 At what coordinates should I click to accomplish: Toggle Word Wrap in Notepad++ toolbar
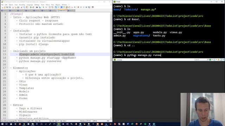(56, 7)
